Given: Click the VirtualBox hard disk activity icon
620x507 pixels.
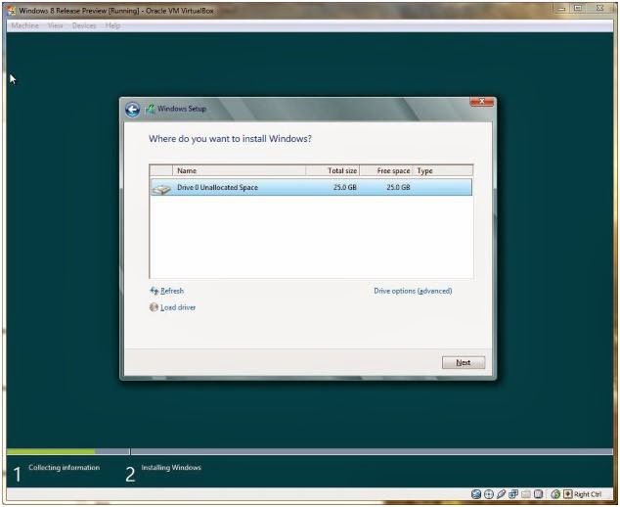Looking at the screenshot, I should (x=476, y=494).
